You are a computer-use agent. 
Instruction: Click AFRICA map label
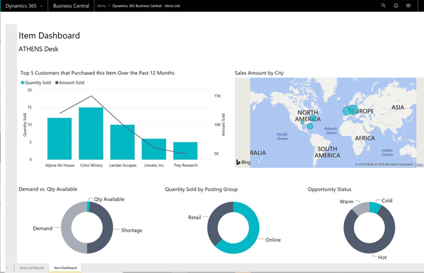click(365, 138)
